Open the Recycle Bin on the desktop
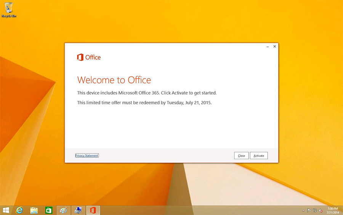The image size is (343, 215). [9, 10]
